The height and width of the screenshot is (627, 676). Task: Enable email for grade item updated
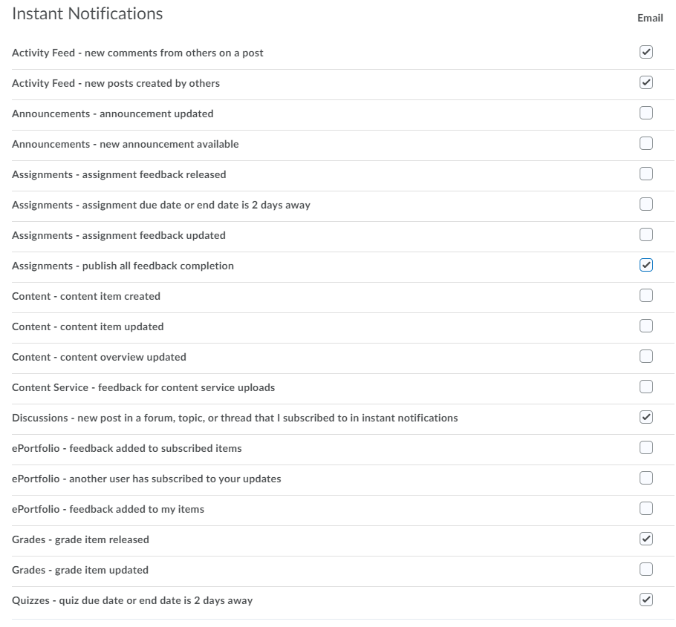click(646, 570)
